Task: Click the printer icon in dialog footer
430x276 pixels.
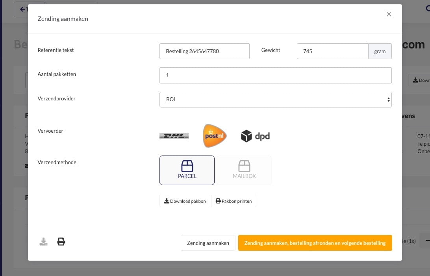Action: pos(61,242)
